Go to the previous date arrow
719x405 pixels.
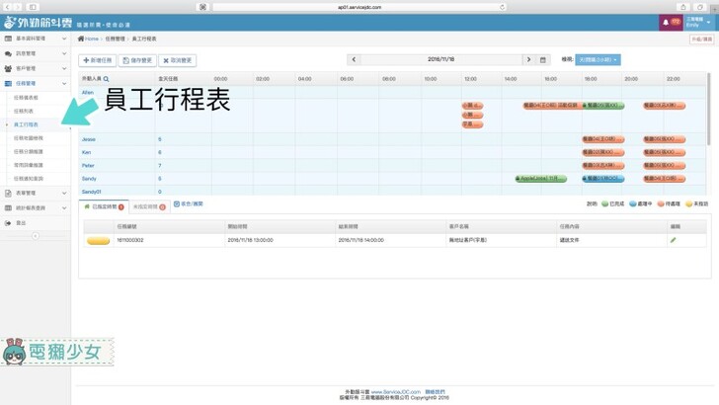pyautogui.click(x=354, y=60)
